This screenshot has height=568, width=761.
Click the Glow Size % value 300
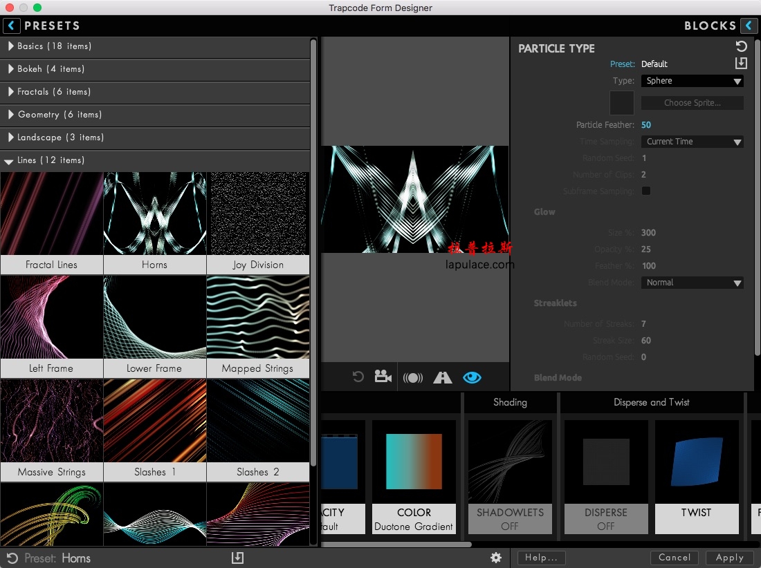pos(648,233)
